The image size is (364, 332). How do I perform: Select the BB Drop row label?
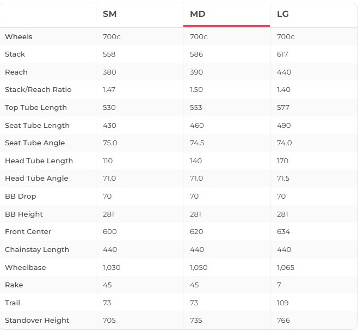(21, 196)
